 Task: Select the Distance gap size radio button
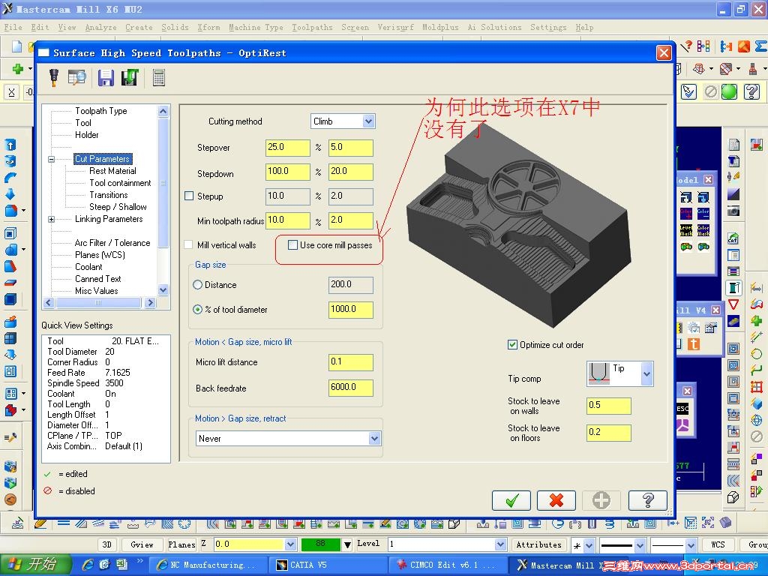[x=197, y=284]
